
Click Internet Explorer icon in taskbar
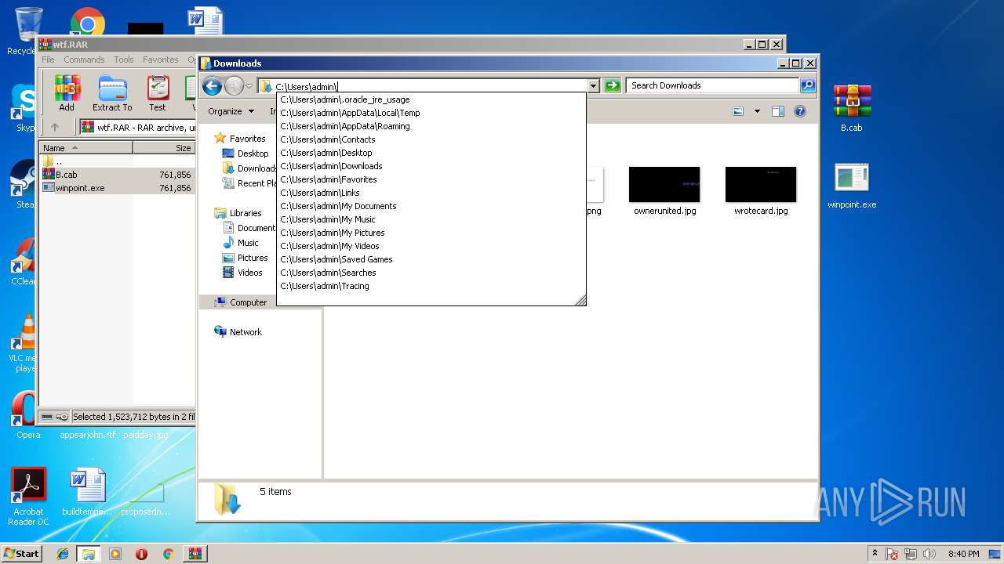coord(63,554)
